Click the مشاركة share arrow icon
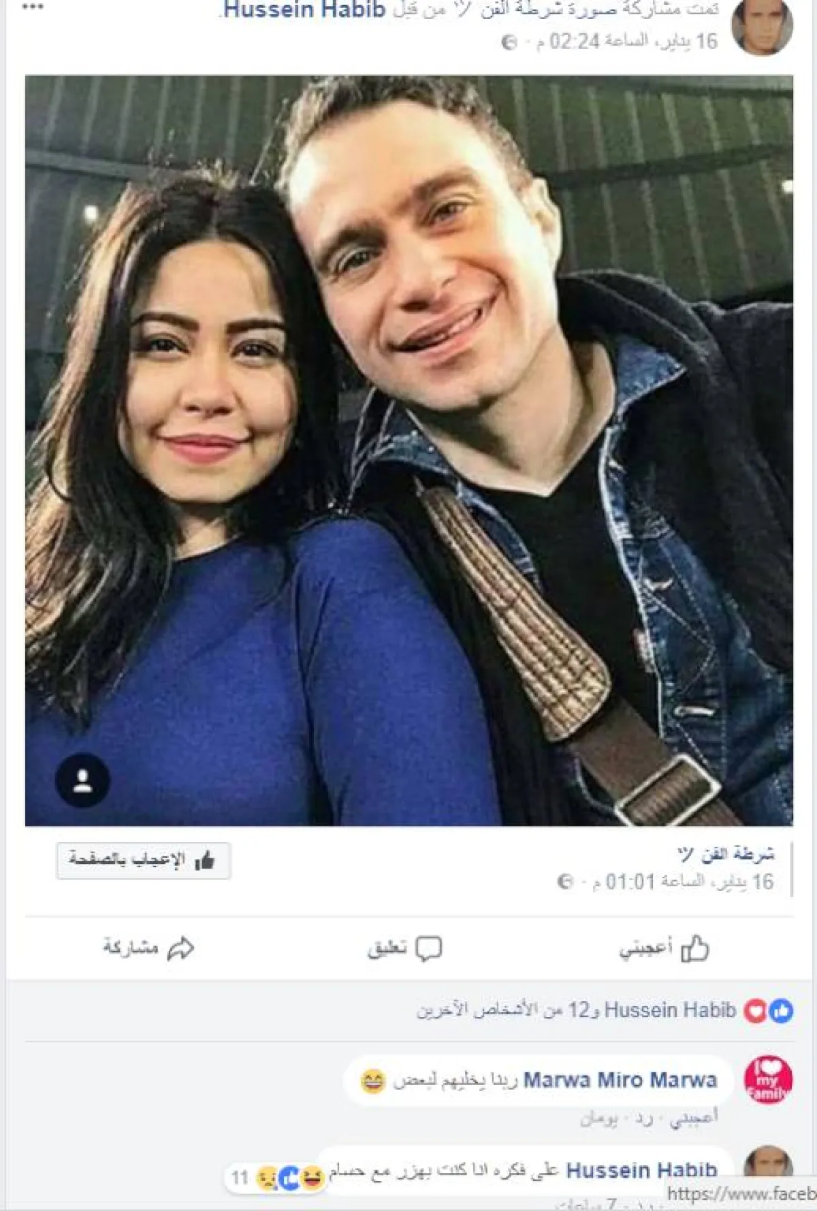817x1211 pixels. 181,948
